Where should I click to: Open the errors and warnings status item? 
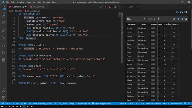pos(6,103)
